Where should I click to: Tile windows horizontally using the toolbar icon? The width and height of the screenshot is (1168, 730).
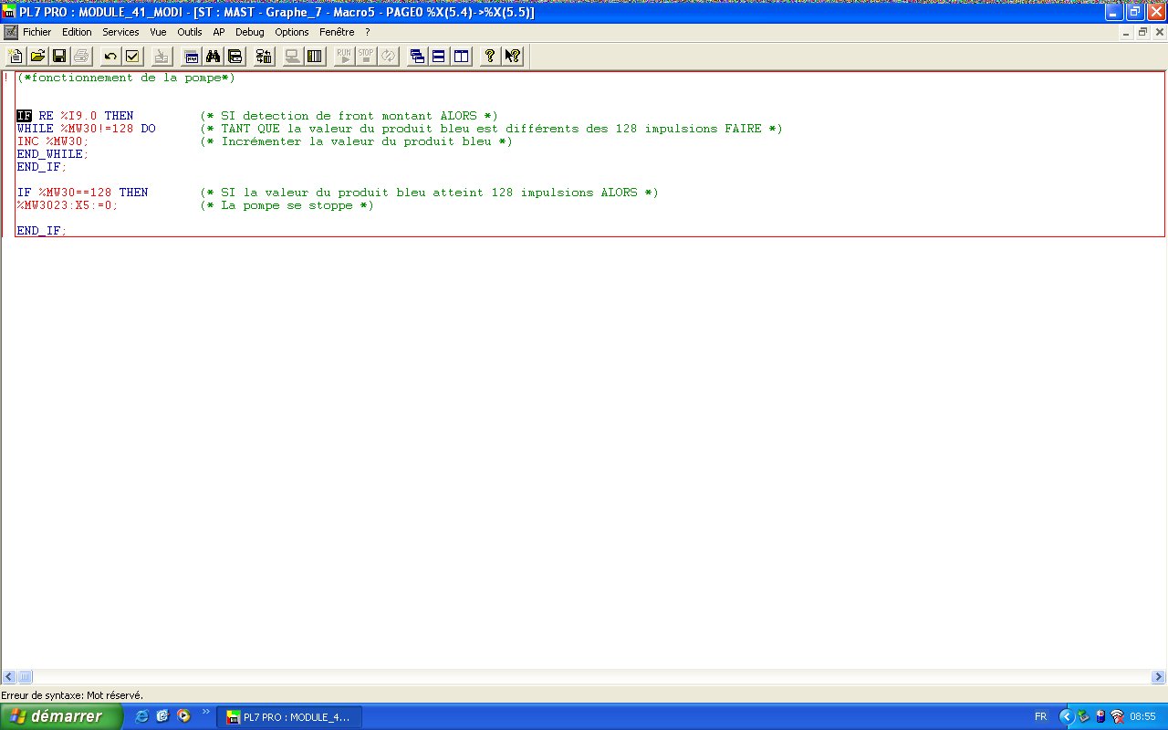[x=439, y=57]
